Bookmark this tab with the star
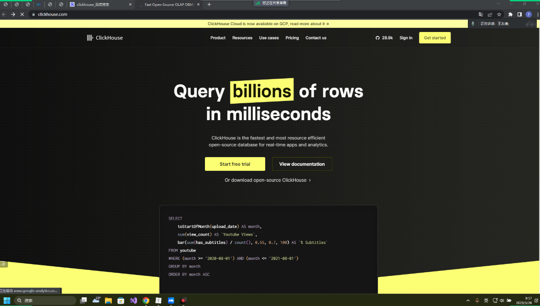Image resolution: width=540 pixels, height=306 pixels. click(499, 15)
